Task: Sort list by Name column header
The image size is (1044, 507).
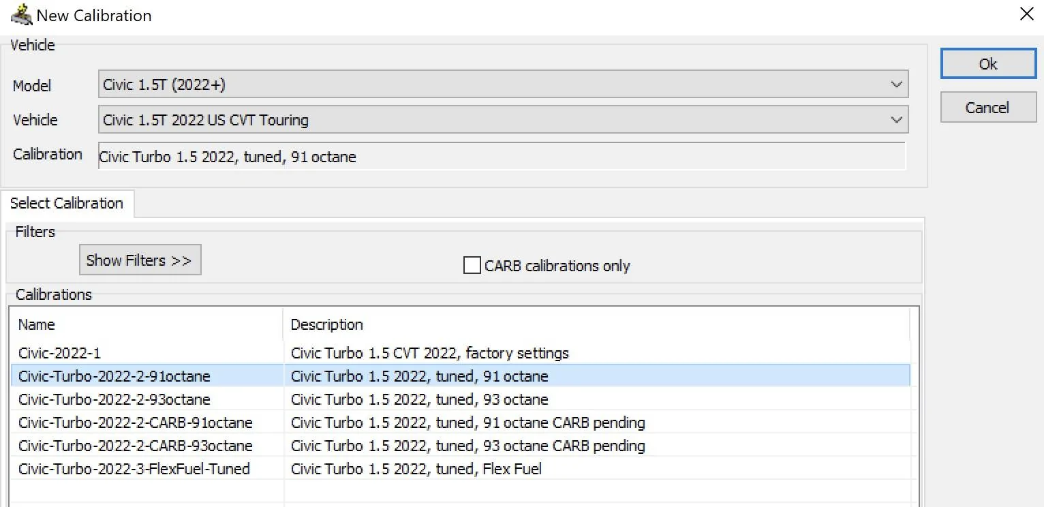Action: 146,324
